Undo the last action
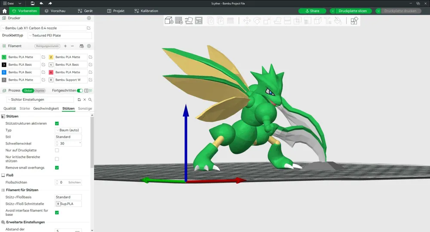Viewport: 430px width, 232px height. click(41, 3)
